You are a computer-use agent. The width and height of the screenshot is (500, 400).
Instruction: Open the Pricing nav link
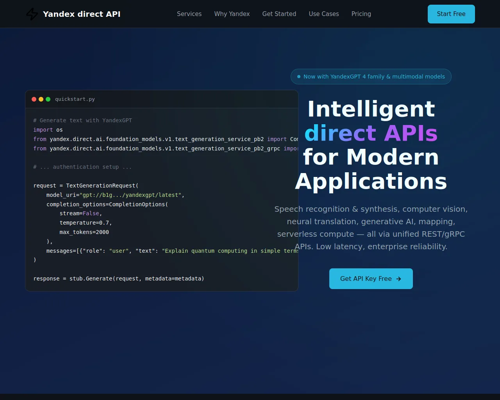[x=361, y=14]
